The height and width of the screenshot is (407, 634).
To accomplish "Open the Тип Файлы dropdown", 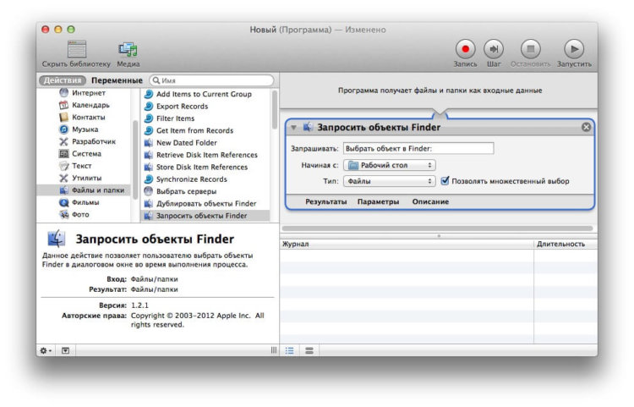I will coord(390,181).
